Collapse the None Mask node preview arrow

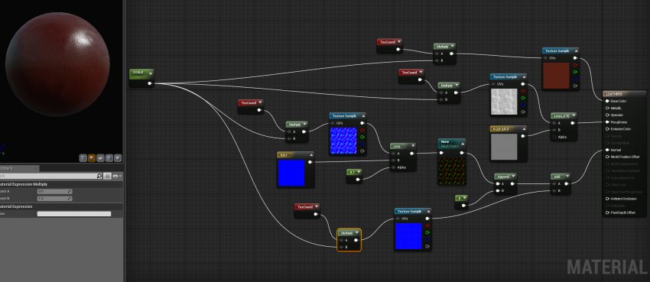coord(462,143)
